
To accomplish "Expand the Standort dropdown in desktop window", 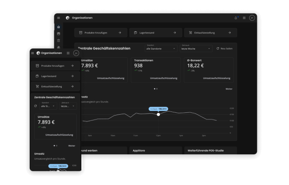I will click(161, 49).
